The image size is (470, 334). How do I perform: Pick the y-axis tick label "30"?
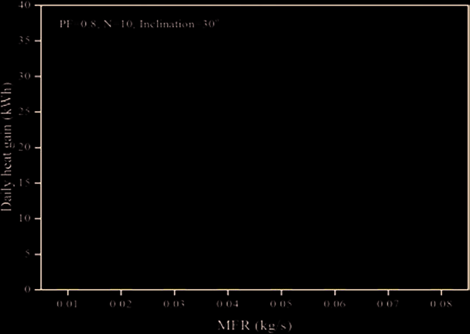point(24,77)
